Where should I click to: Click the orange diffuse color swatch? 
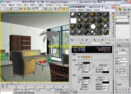pos(86,57)
